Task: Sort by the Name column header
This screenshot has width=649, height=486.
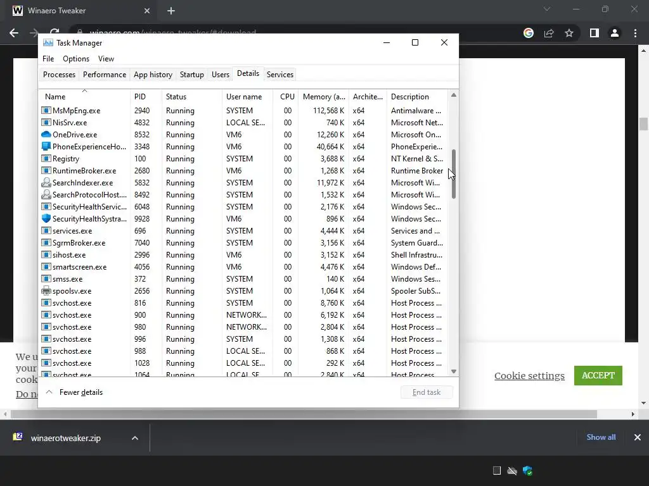Action: tap(84, 97)
